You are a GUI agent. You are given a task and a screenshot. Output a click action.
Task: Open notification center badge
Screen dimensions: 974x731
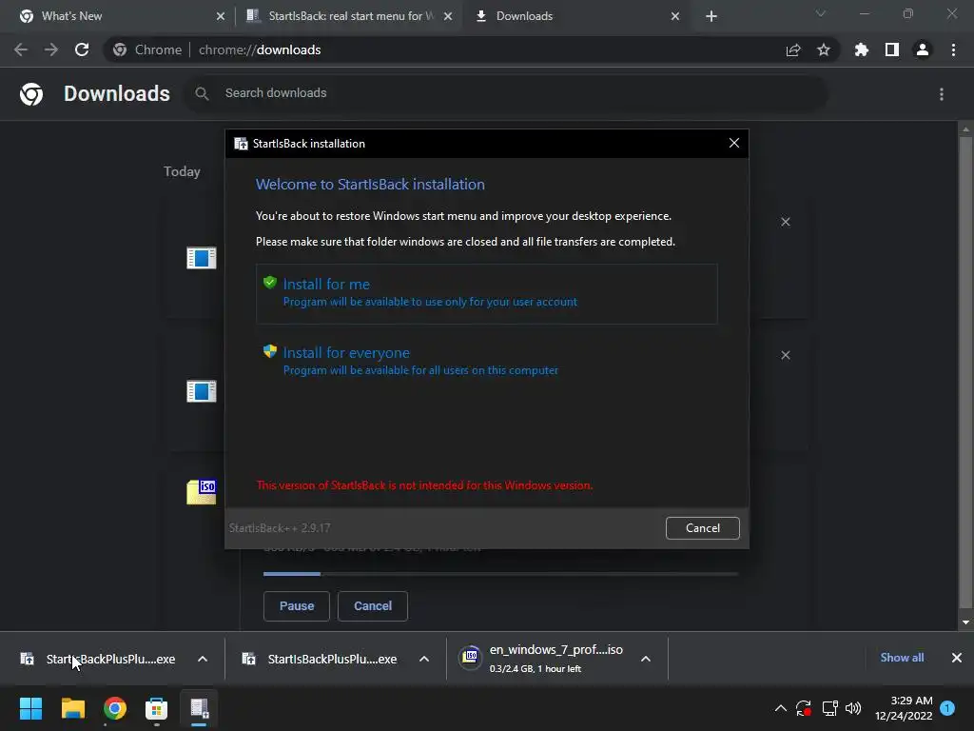click(947, 708)
